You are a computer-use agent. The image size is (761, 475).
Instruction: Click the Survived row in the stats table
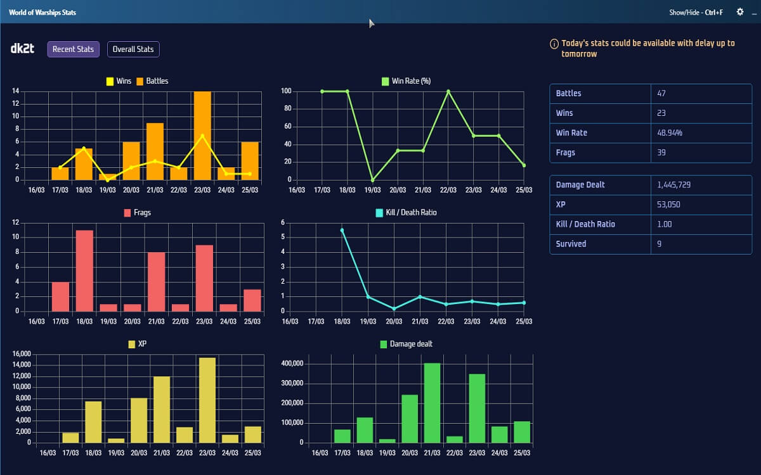pyautogui.click(x=650, y=244)
